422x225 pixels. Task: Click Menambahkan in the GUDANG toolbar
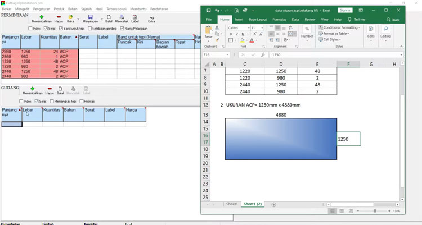click(x=32, y=90)
